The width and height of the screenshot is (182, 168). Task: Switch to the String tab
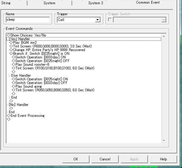[x=6, y=3]
